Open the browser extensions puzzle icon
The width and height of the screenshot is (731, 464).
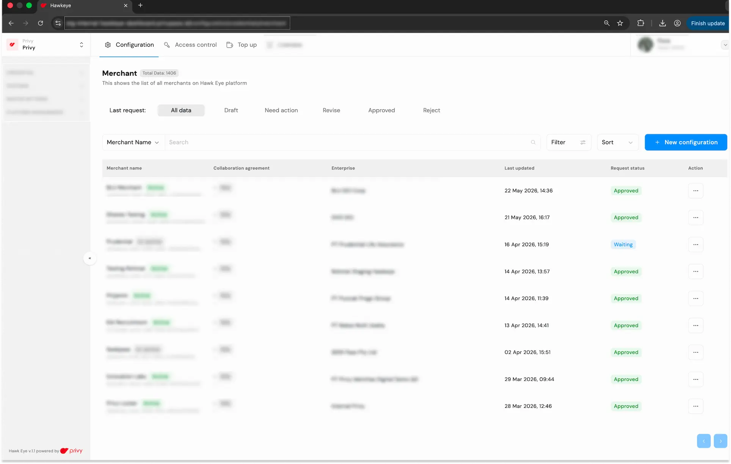(x=641, y=23)
